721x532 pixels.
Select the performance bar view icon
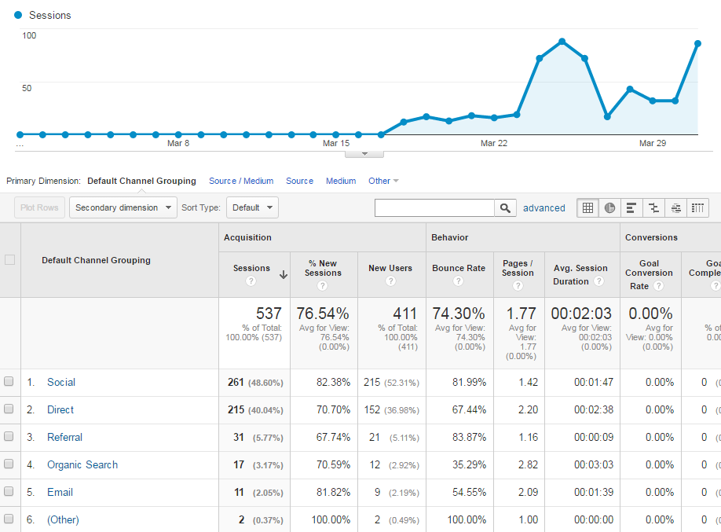(631, 207)
